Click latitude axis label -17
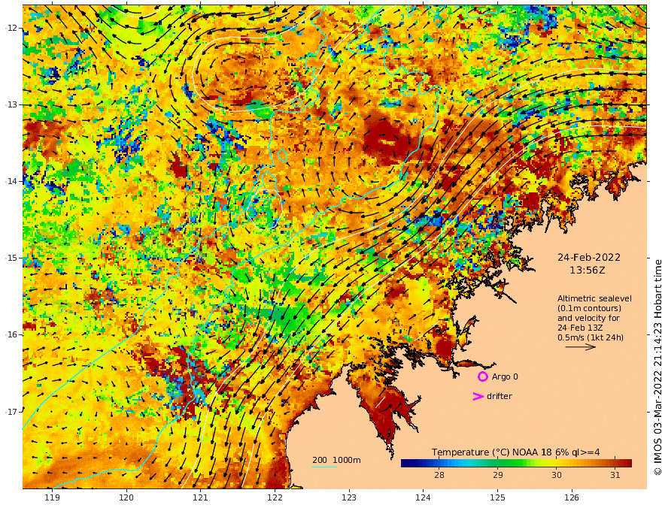The width and height of the screenshot is (662, 511). coord(11,411)
